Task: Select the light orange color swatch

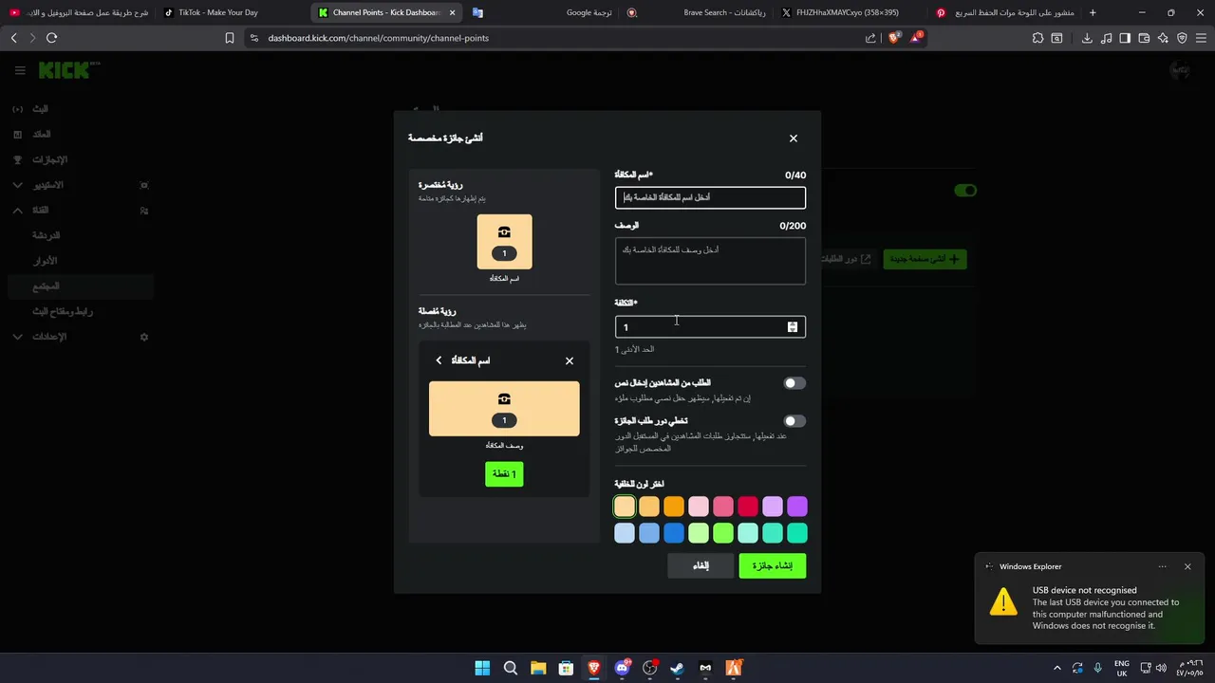Action: pos(649,507)
